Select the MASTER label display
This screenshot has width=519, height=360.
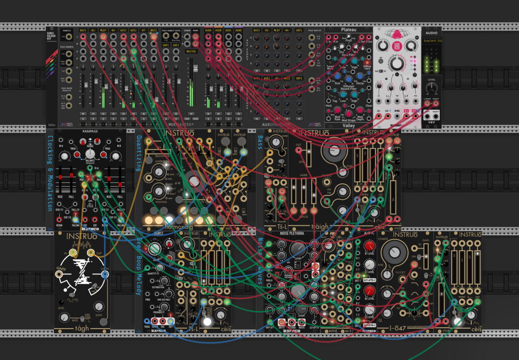(191, 52)
